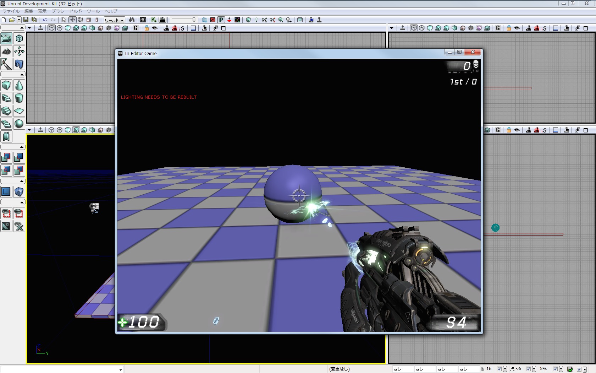Click the Undo button in toolbar
Screen dimensions: 596x373
45,20
